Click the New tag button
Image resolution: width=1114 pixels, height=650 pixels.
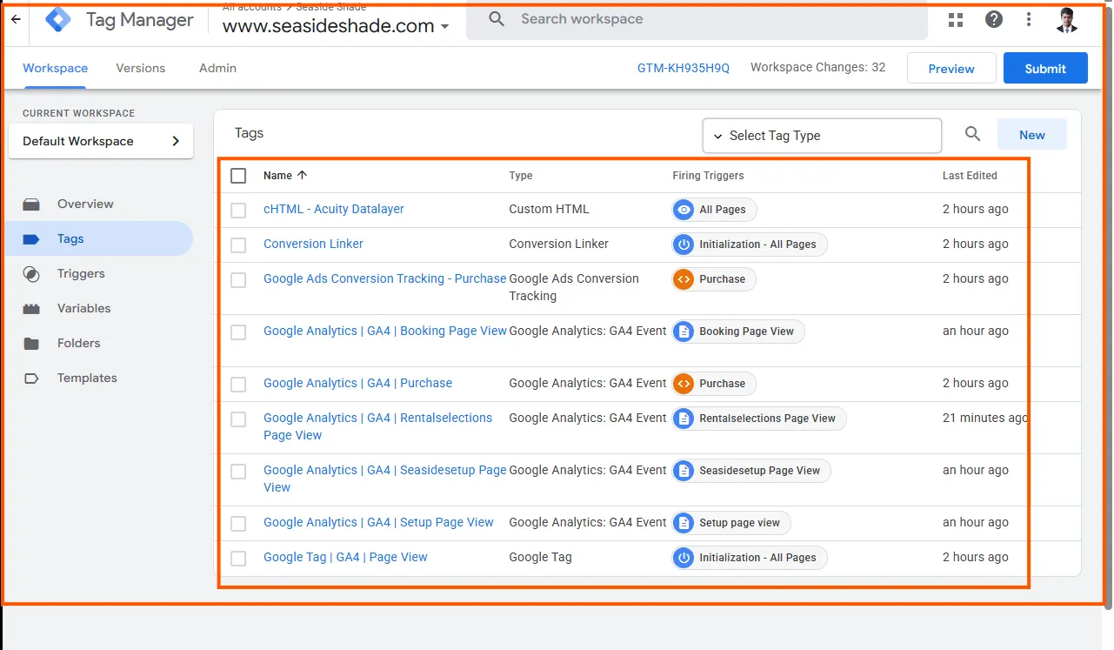click(x=1032, y=135)
